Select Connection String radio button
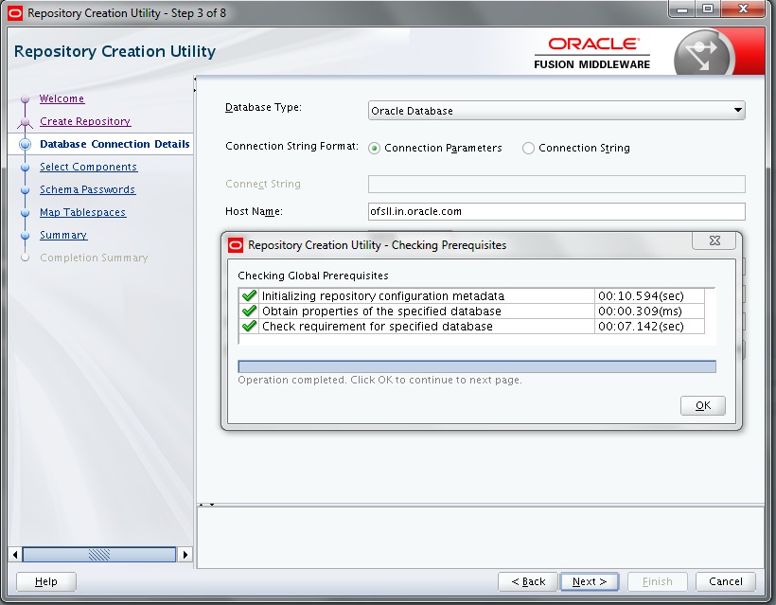 [528, 148]
